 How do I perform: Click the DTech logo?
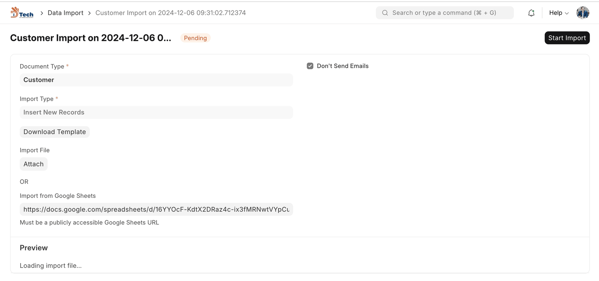[22, 13]
